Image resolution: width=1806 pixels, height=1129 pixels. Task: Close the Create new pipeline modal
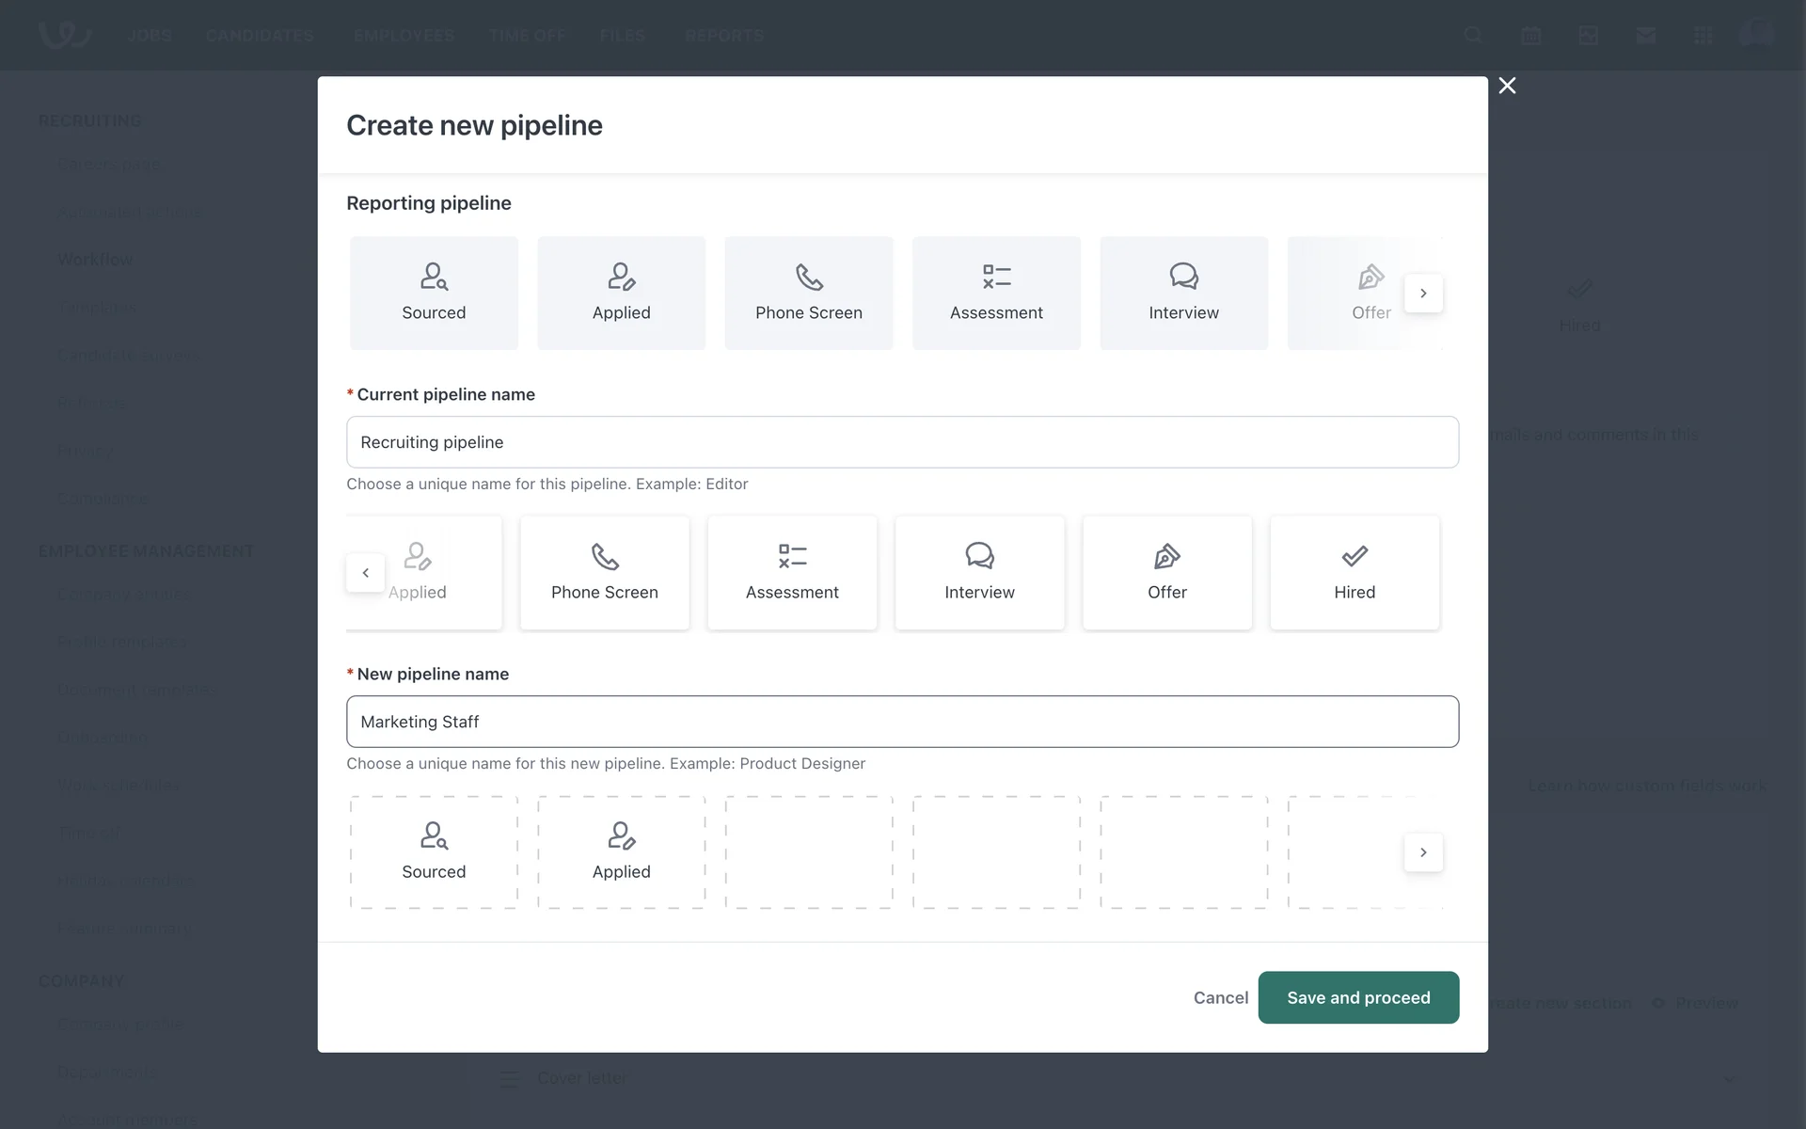coord(1507,86)
